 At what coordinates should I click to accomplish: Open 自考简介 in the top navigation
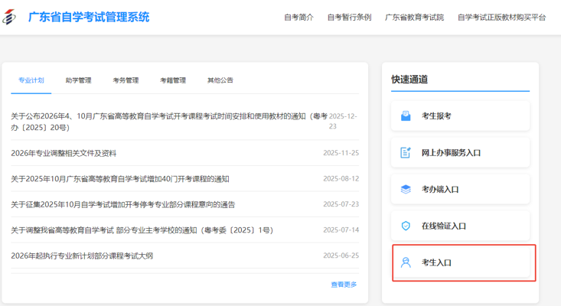pos(298,17)
